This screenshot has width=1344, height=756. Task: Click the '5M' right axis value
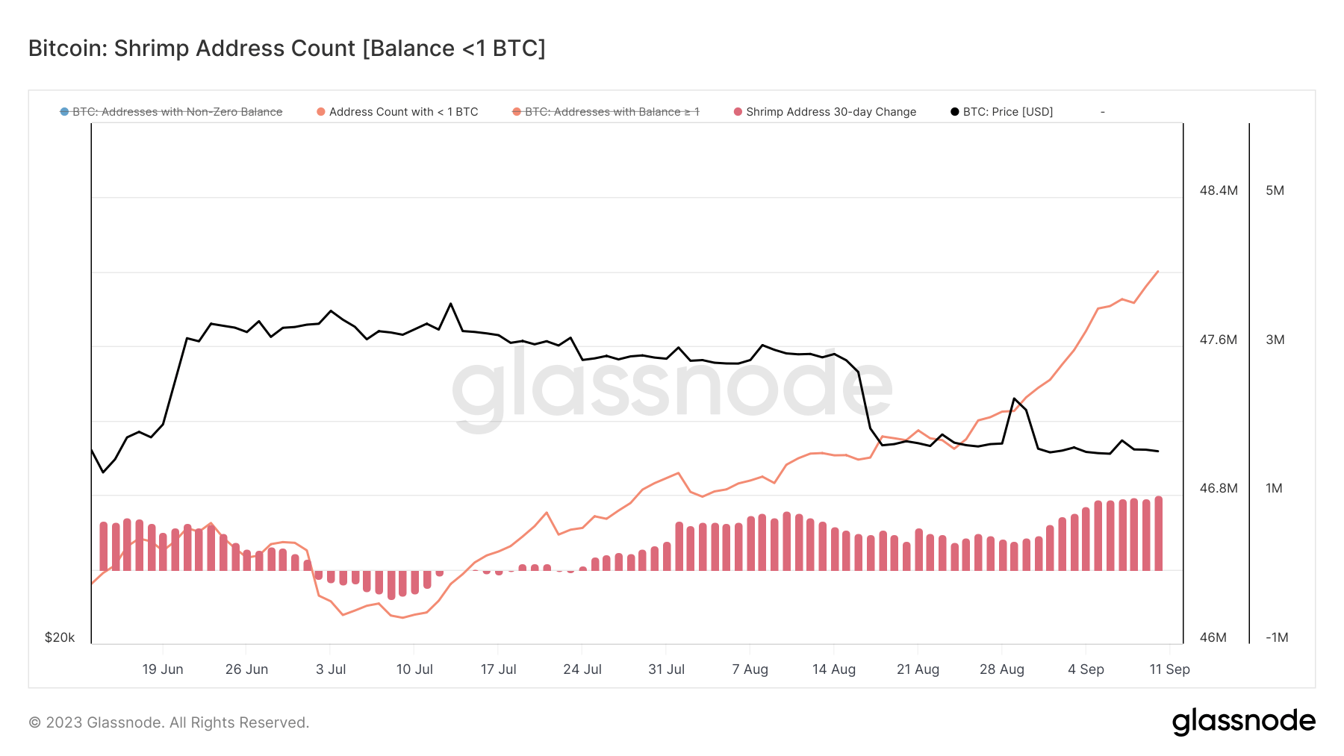[1275, 190]
